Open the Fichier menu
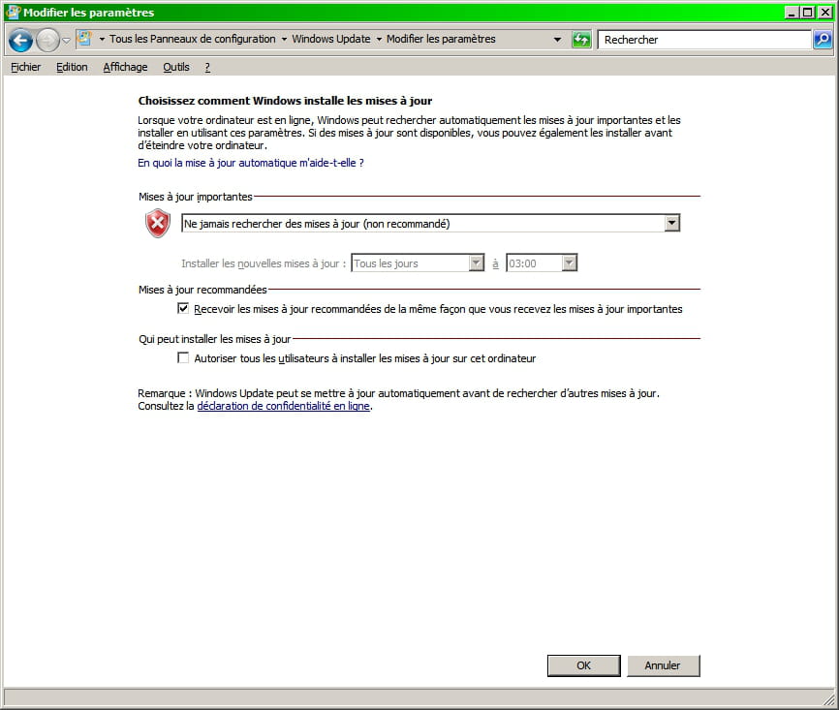Viewport: 839px width, 710px height. (26, 67)
